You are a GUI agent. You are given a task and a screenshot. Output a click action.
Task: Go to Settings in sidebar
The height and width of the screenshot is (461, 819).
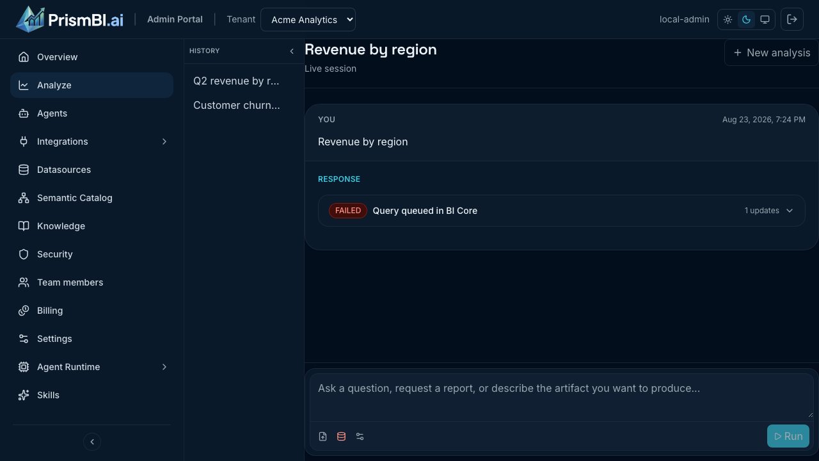91,339
